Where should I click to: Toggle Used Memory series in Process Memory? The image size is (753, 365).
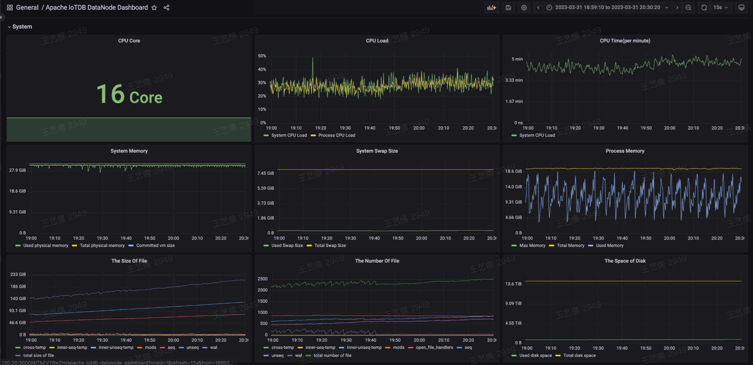click(609, 245)
